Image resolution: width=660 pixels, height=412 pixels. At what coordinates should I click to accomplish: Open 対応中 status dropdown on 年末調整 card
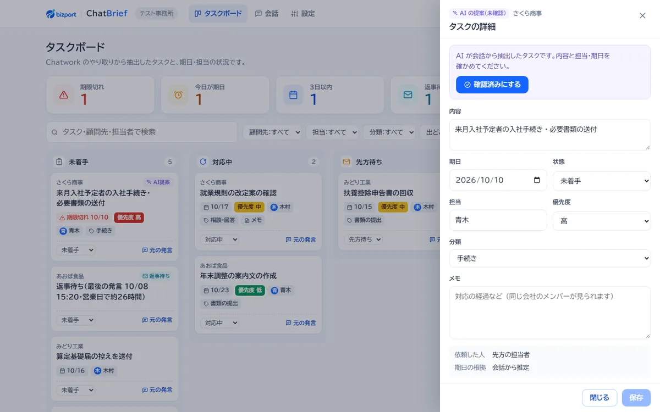pyautogui.click(x=219, y=322)
